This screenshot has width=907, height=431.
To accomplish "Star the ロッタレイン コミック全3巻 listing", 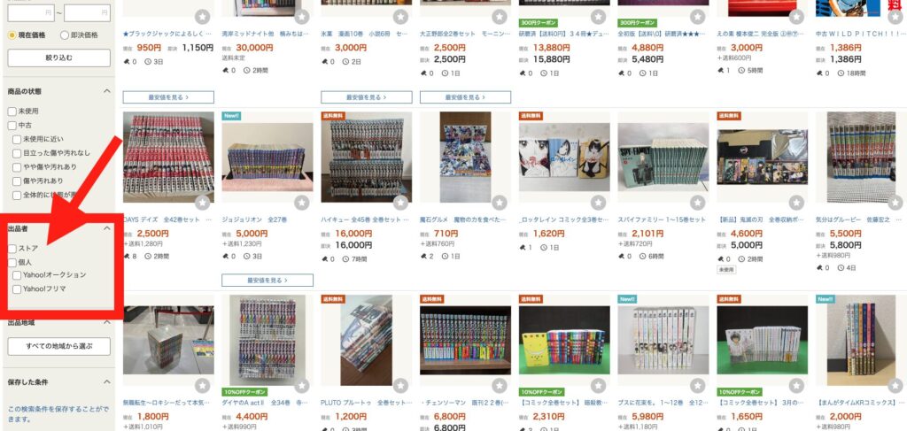I will click(599, 203).
